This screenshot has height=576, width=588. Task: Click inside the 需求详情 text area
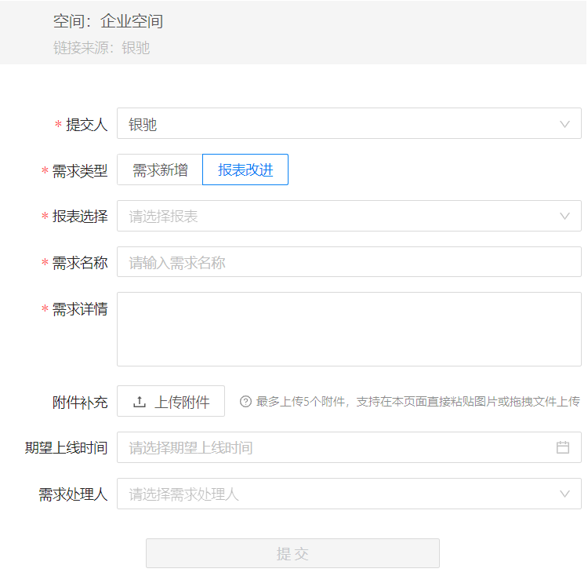click(x=349, y=329)
